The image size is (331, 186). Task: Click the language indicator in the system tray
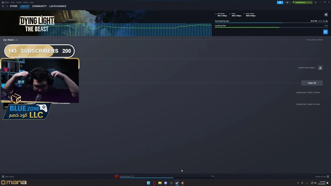(x=307, y=183)
